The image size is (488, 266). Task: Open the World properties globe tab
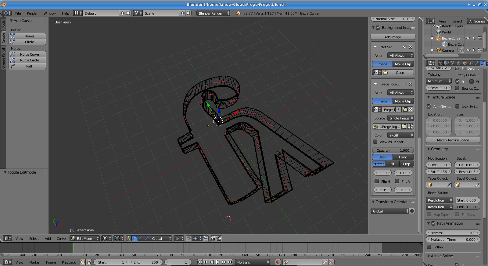(x=459, y=63)
